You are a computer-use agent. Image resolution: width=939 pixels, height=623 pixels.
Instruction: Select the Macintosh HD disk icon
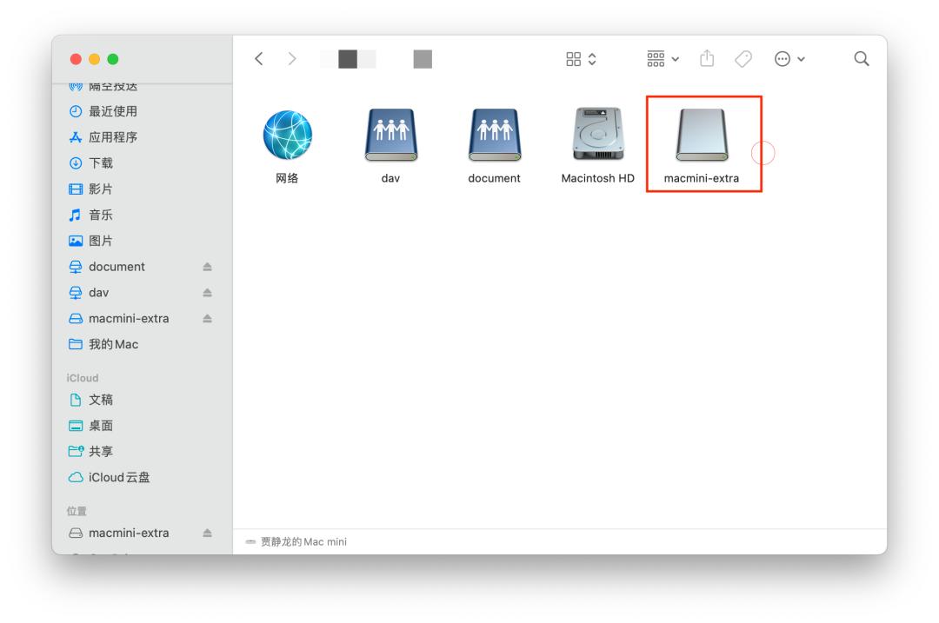pyautogui.click(x=598, y=134)
